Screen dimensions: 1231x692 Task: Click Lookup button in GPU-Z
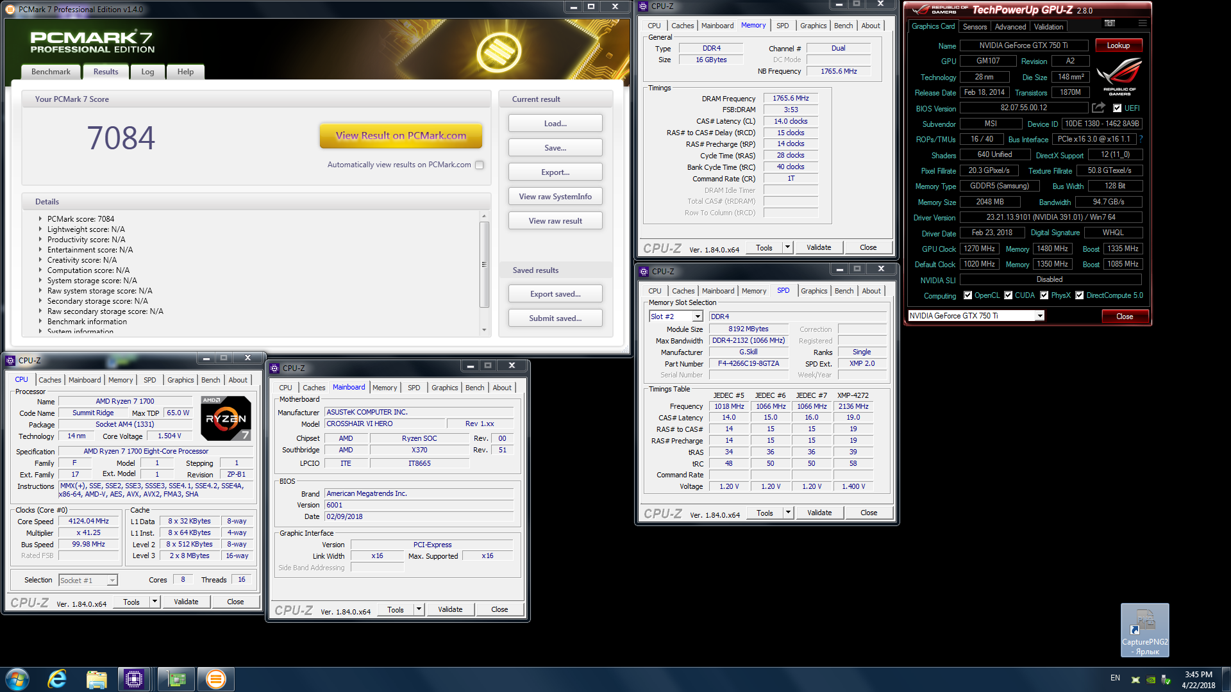[x=1118, y=45]
